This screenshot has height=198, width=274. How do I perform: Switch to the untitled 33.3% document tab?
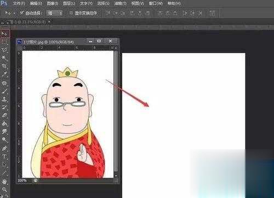tap(28, 22)
